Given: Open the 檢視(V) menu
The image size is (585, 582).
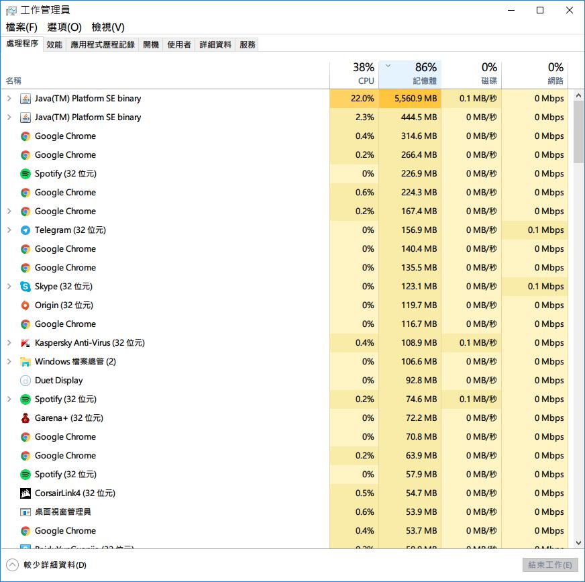Looking at the screenshot, I should (x=108, y=28).
